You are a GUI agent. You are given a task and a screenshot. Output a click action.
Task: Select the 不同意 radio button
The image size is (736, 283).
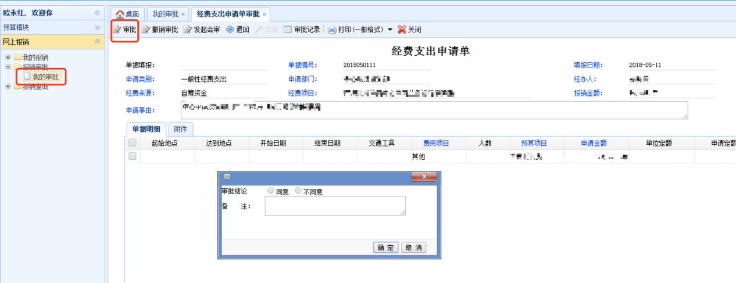tap(299, 191)
